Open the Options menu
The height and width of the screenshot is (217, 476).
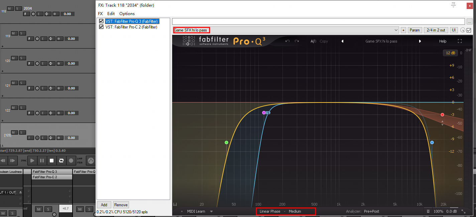pos(127,13)
